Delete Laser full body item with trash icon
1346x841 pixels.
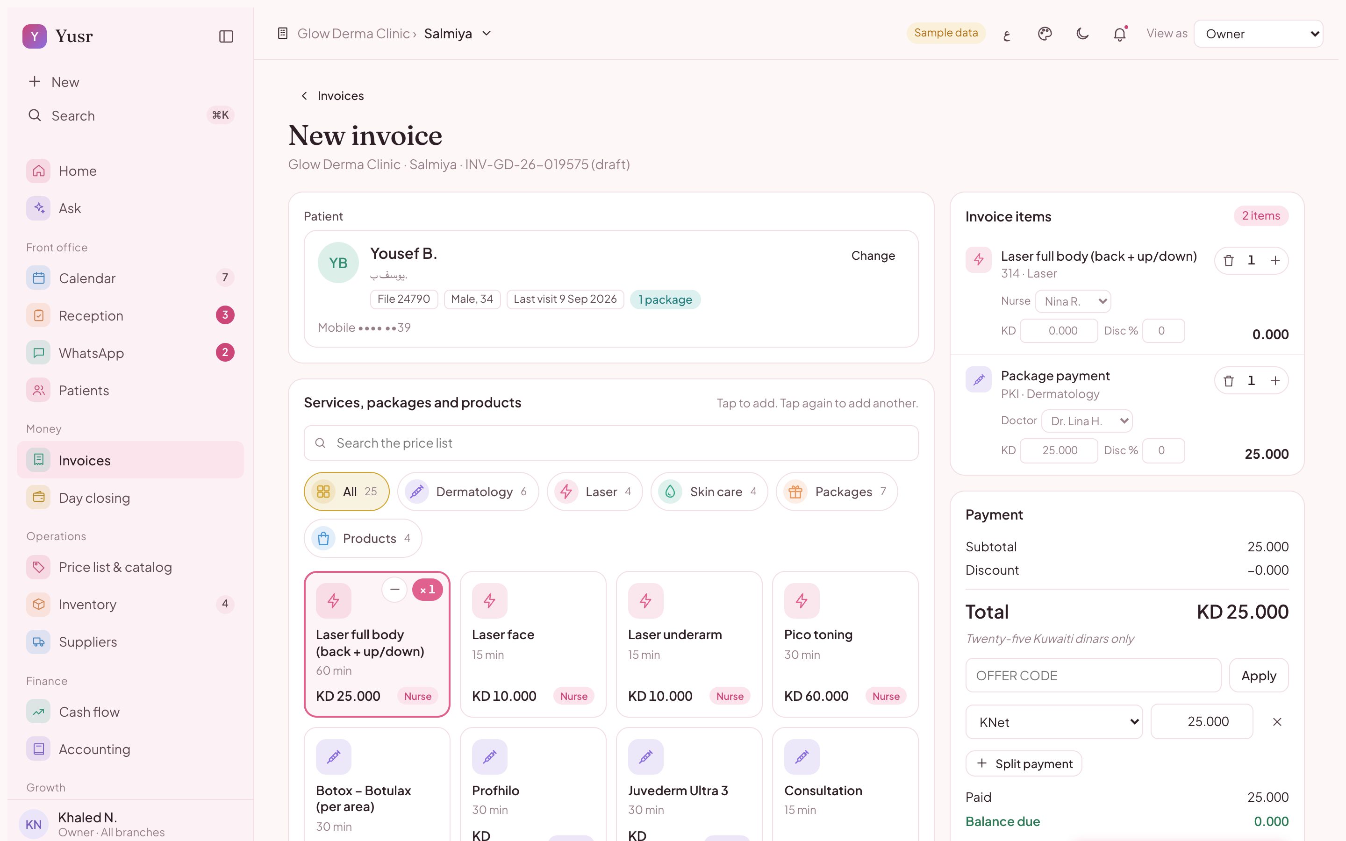click(x=1229, y=260)
